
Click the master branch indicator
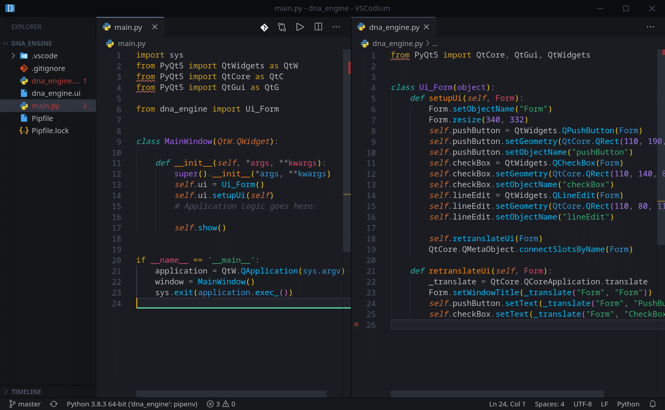click(24, 404)
